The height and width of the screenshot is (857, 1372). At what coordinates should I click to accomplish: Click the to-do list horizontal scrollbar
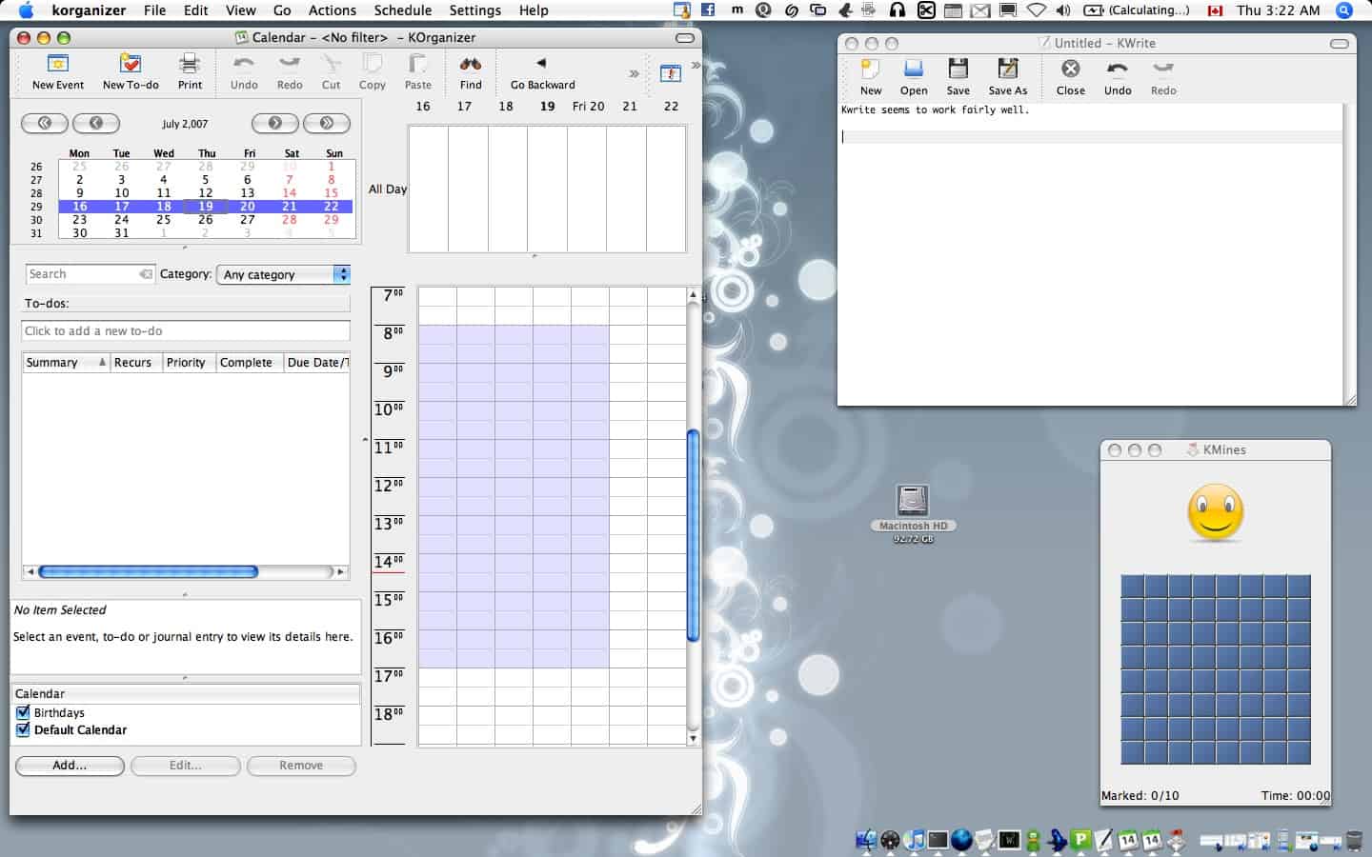point(149,572)
